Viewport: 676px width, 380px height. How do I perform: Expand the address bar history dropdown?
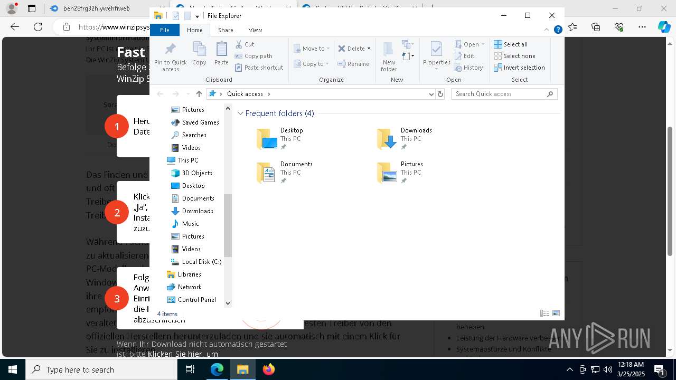[x=431, y=94]
